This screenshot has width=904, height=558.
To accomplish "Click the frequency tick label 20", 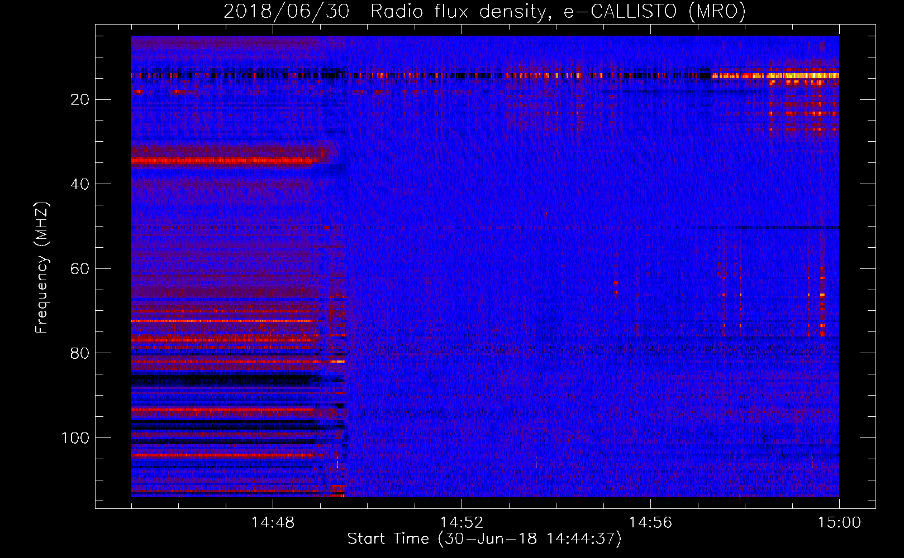I will pyautogui.click(x=80, y=100).
